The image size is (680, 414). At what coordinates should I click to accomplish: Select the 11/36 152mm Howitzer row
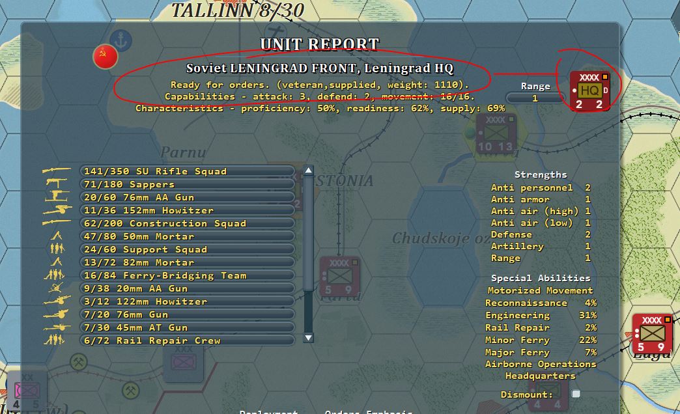[188, 210]
